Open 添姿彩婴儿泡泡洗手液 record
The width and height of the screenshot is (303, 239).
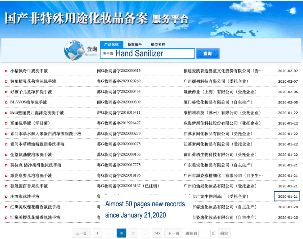(31, 175)
